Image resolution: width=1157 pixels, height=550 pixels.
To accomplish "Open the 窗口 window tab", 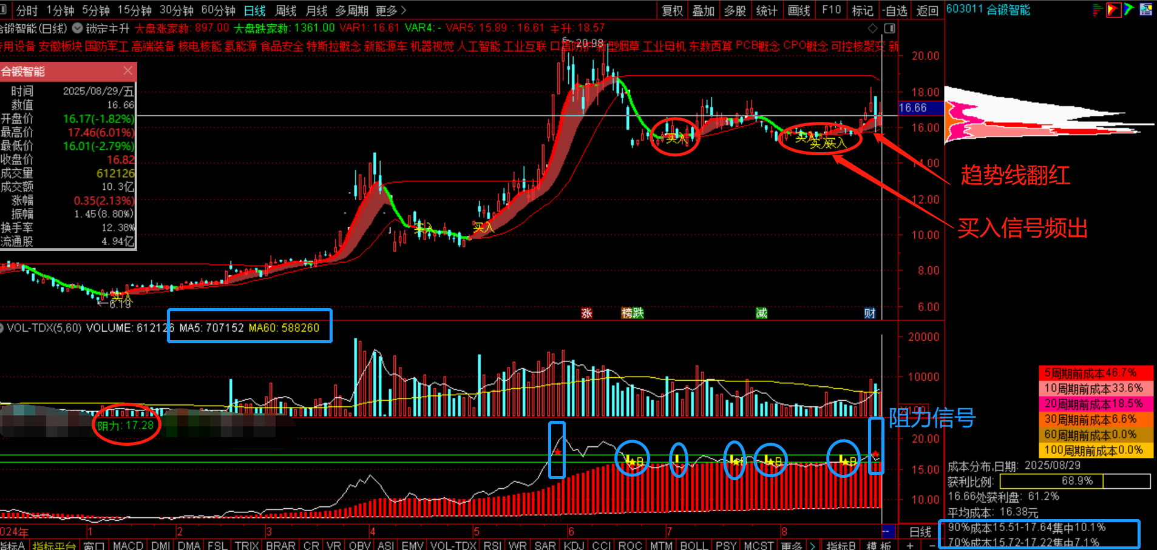I will (x=93, y=545).
